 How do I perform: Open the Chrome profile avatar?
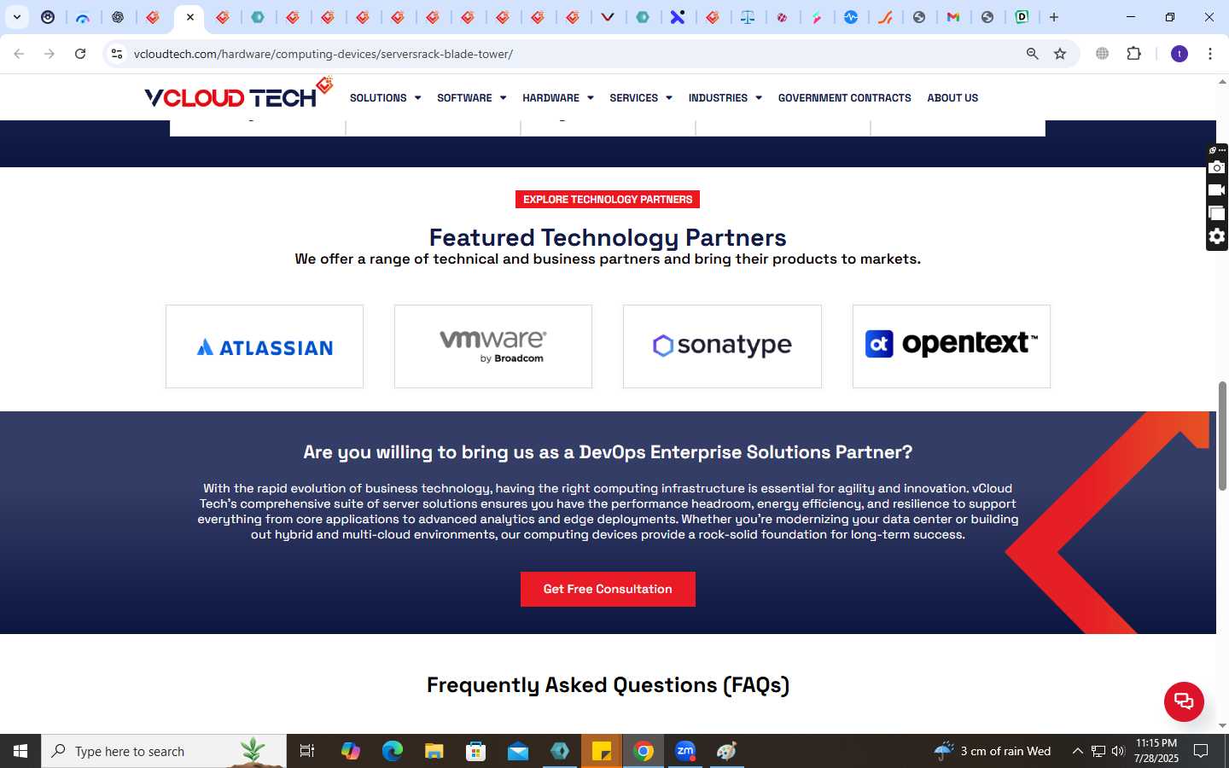coord(1179,54)
